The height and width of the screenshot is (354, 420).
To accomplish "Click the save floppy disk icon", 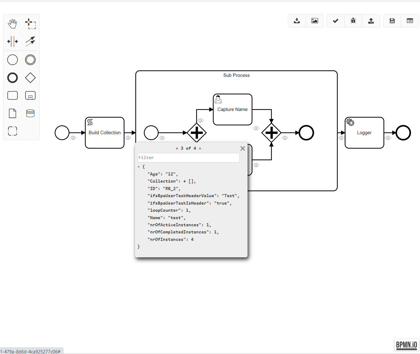I will pos(392,21).
